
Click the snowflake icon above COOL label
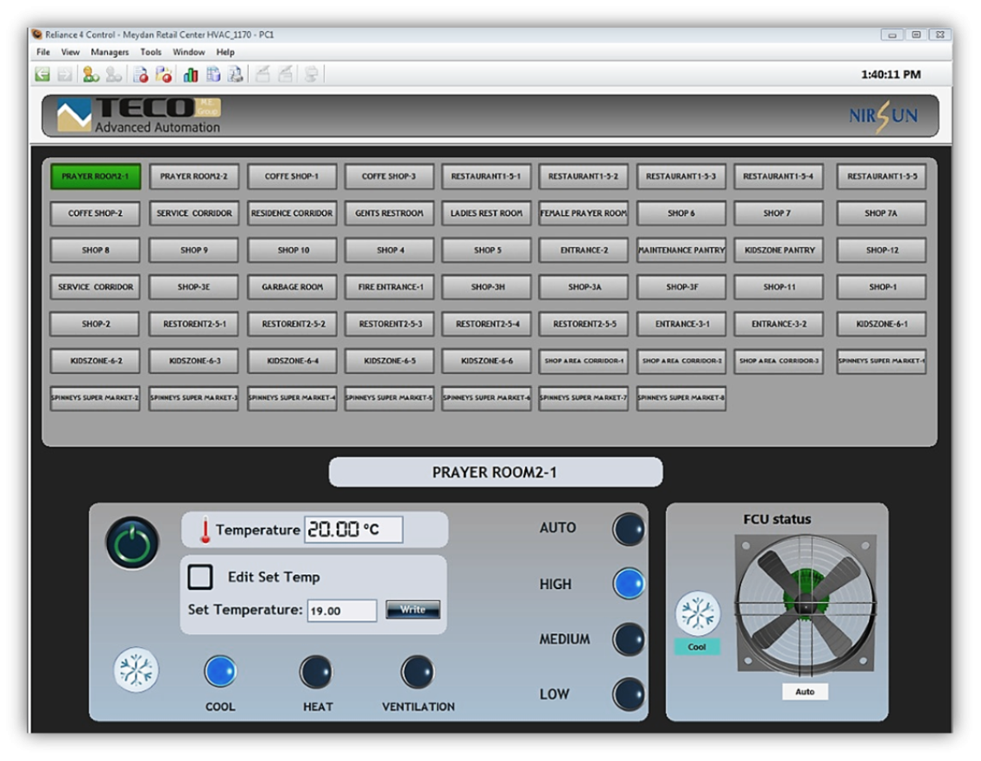point(137,670)
